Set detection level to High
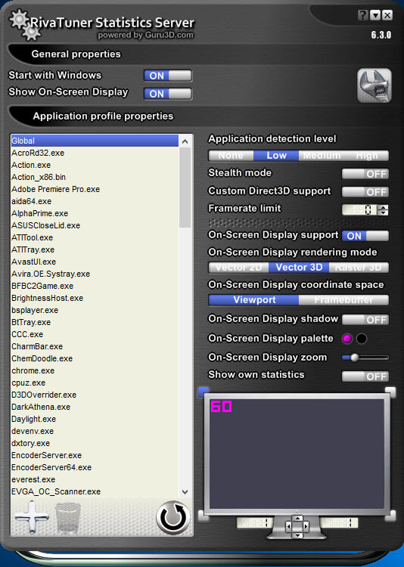The image size is (404, 567). [x=366, y=156]
